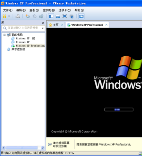This screenshot has width=142, height=156.
Task: Select the plain 'Windows XP' VM entry
Action: (23, 42)
